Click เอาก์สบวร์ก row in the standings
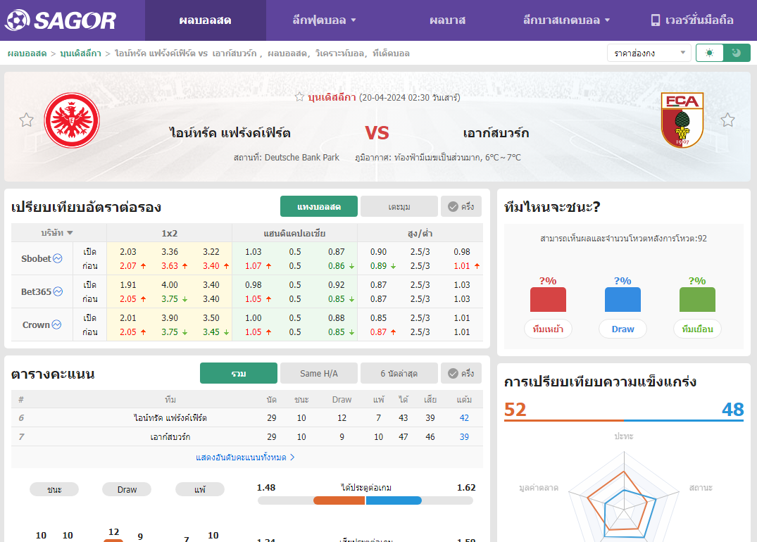 click(246, 436)
